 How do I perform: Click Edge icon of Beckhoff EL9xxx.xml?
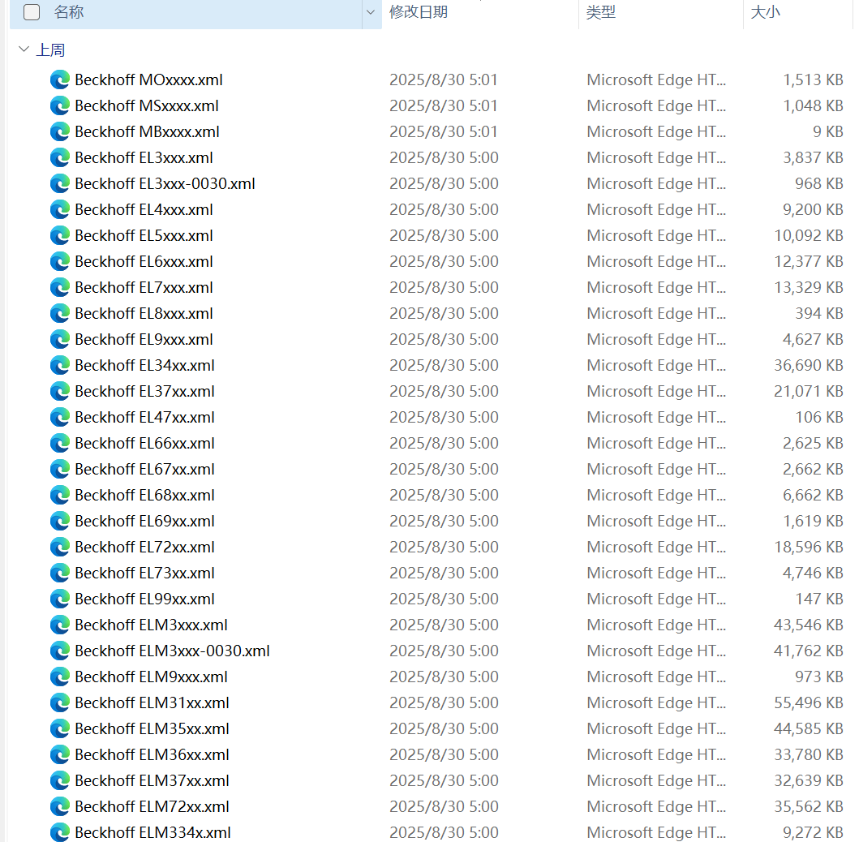point(60,340)
